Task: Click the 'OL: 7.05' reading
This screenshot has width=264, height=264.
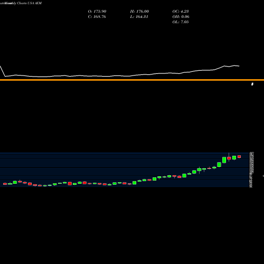Action: (181, 22)
